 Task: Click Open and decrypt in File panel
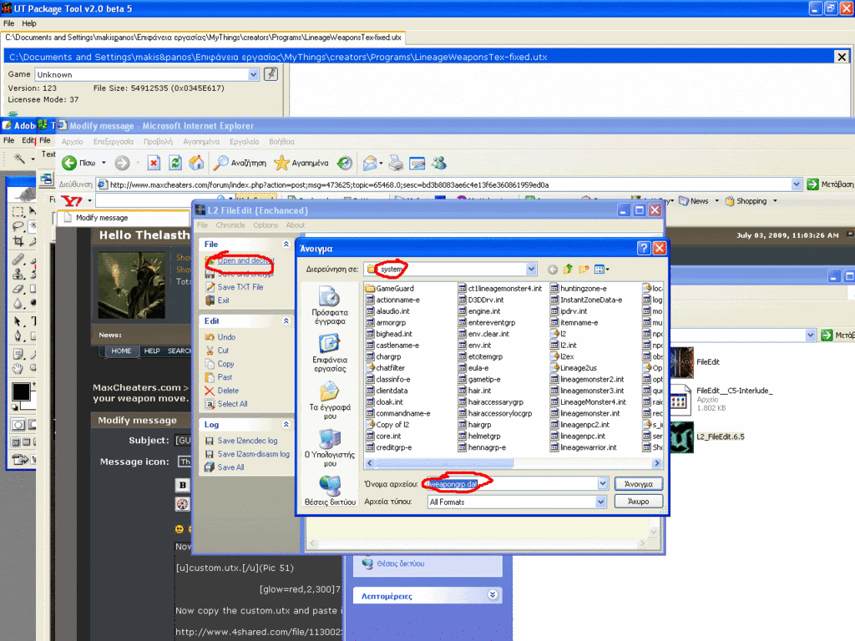pos(245,260)
